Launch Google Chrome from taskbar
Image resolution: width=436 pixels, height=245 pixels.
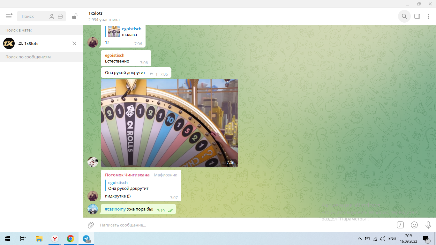(x=71, y=239)
